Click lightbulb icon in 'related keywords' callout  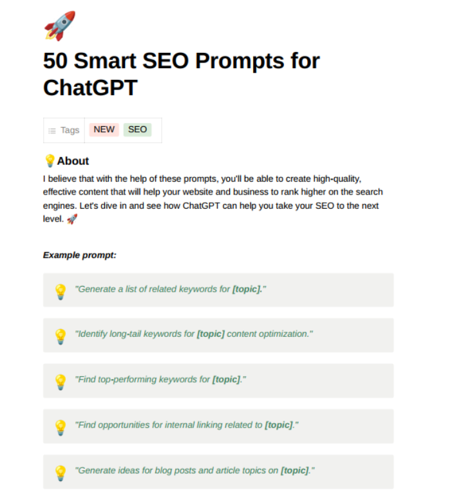61,291
